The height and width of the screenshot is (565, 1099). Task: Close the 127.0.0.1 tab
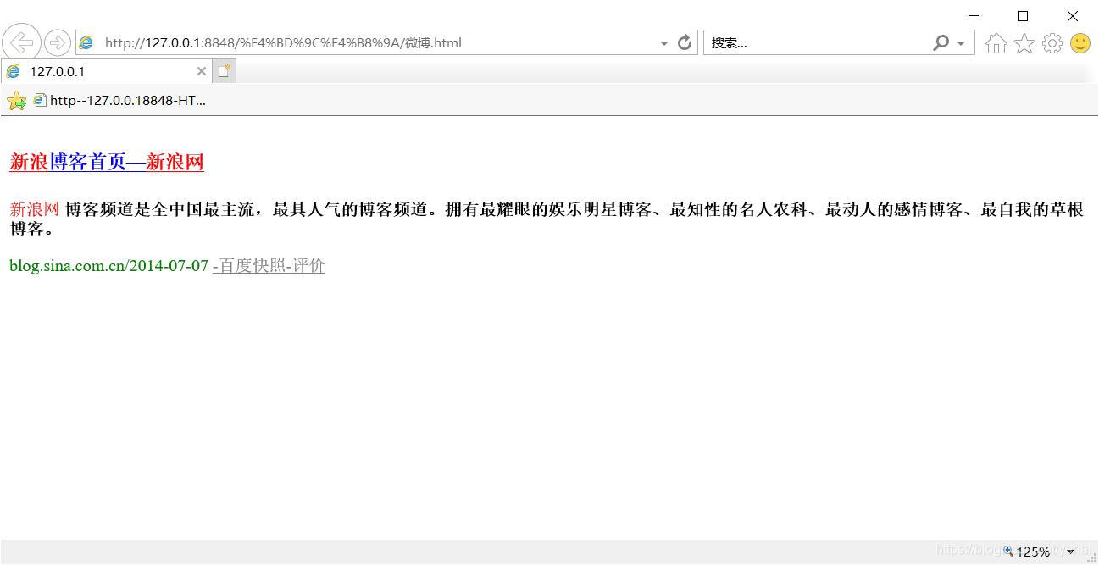(x=202, y=71)
